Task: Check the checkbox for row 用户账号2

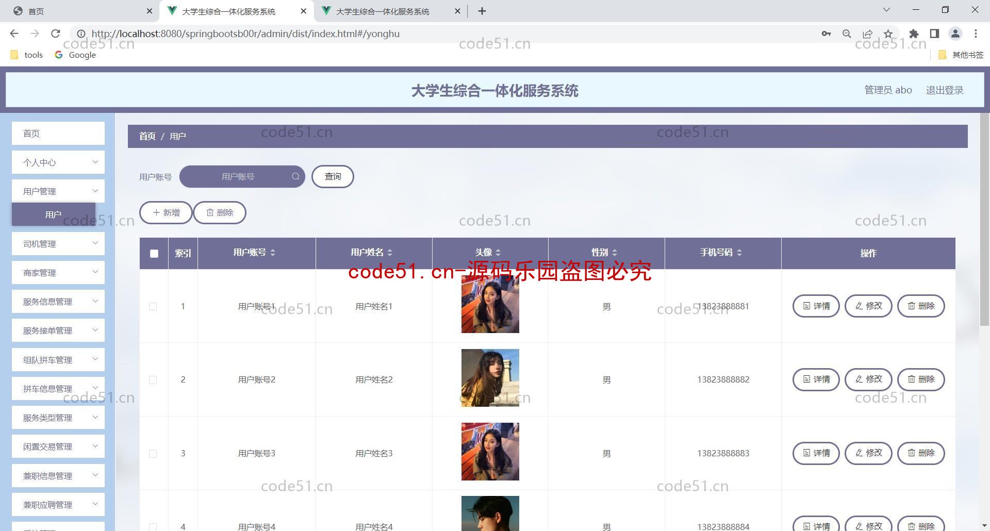Action: (x=153, y=380)
